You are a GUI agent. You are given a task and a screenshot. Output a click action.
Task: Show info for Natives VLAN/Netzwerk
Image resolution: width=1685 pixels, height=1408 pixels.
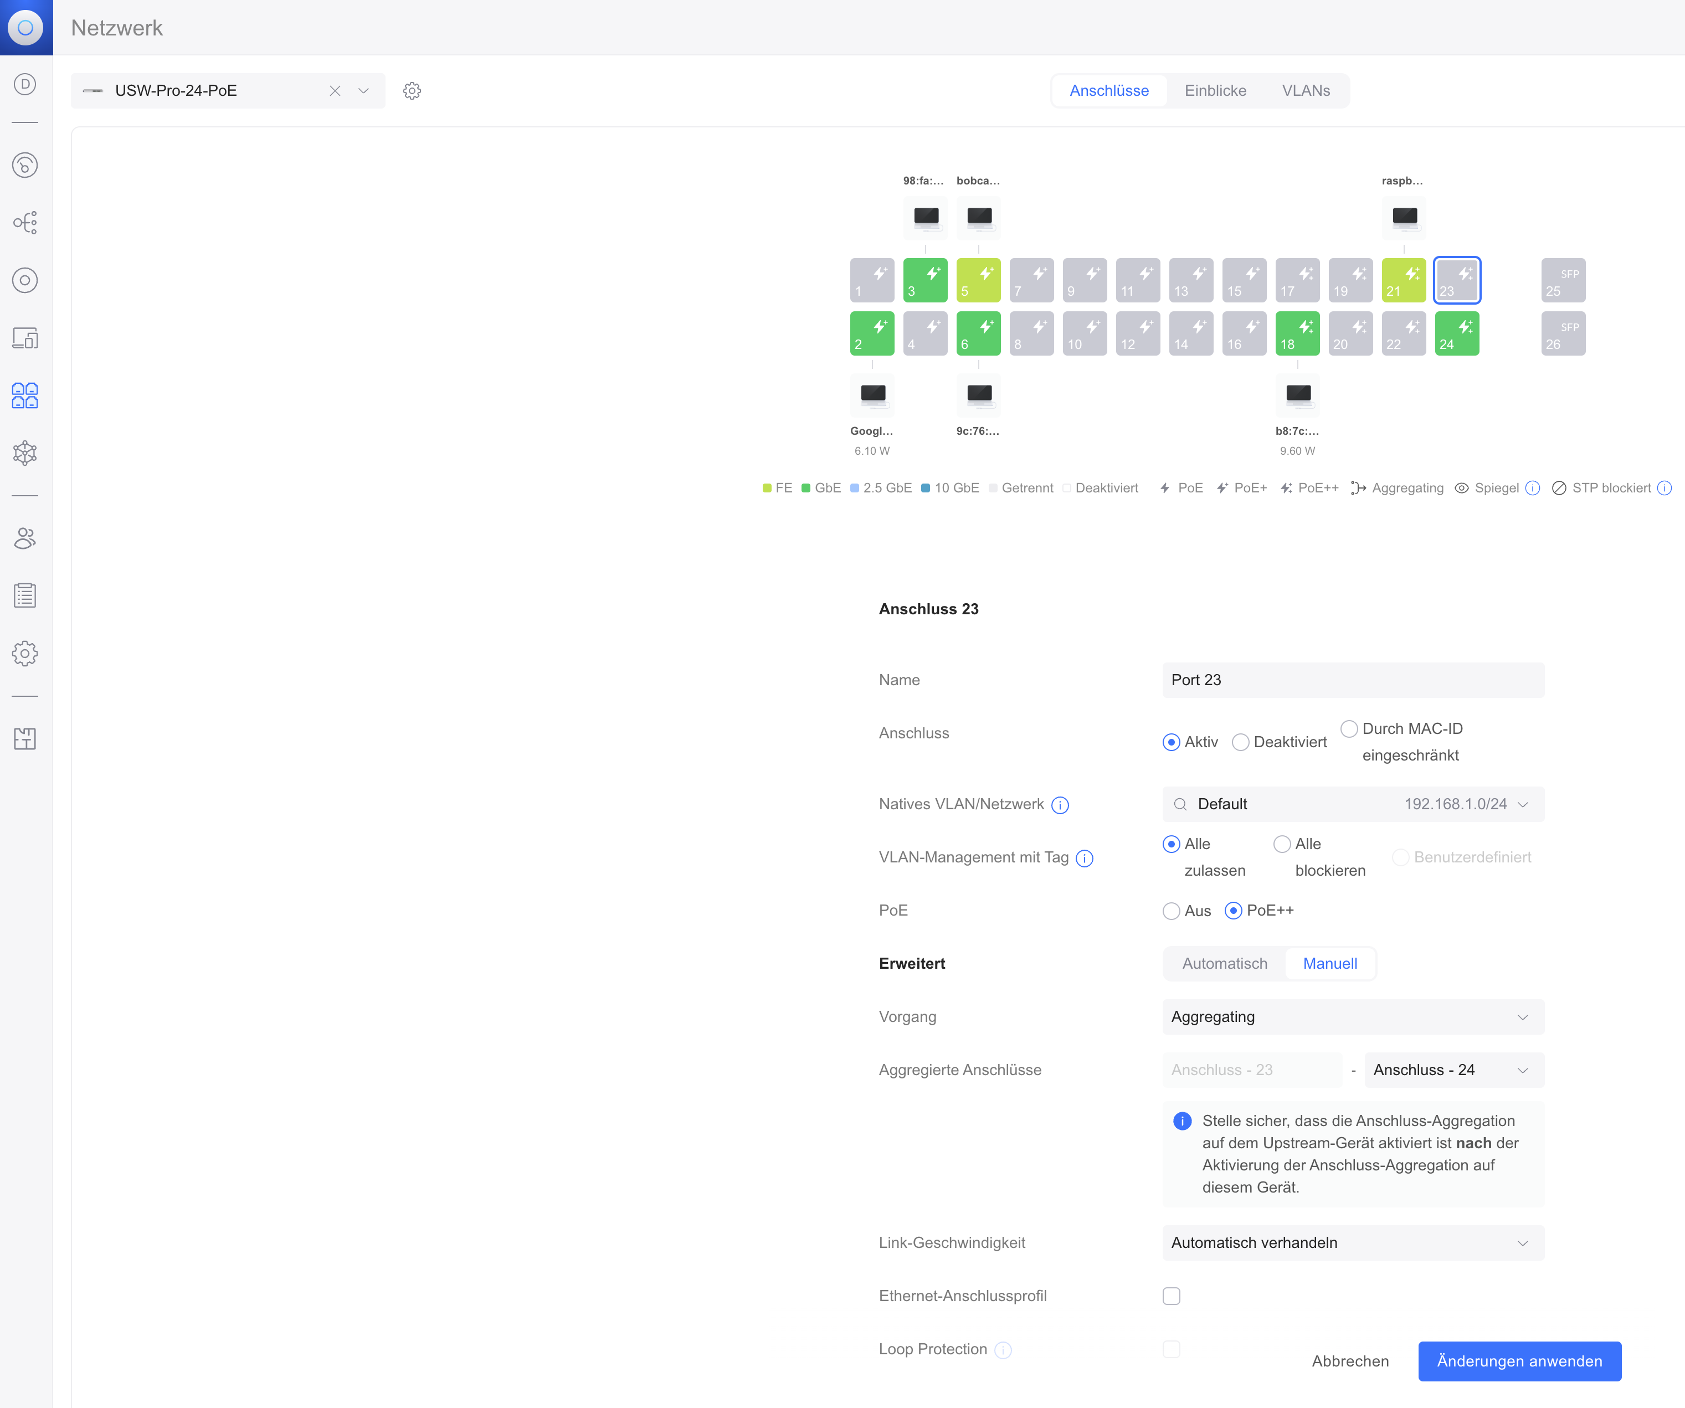coord(1060,805)
